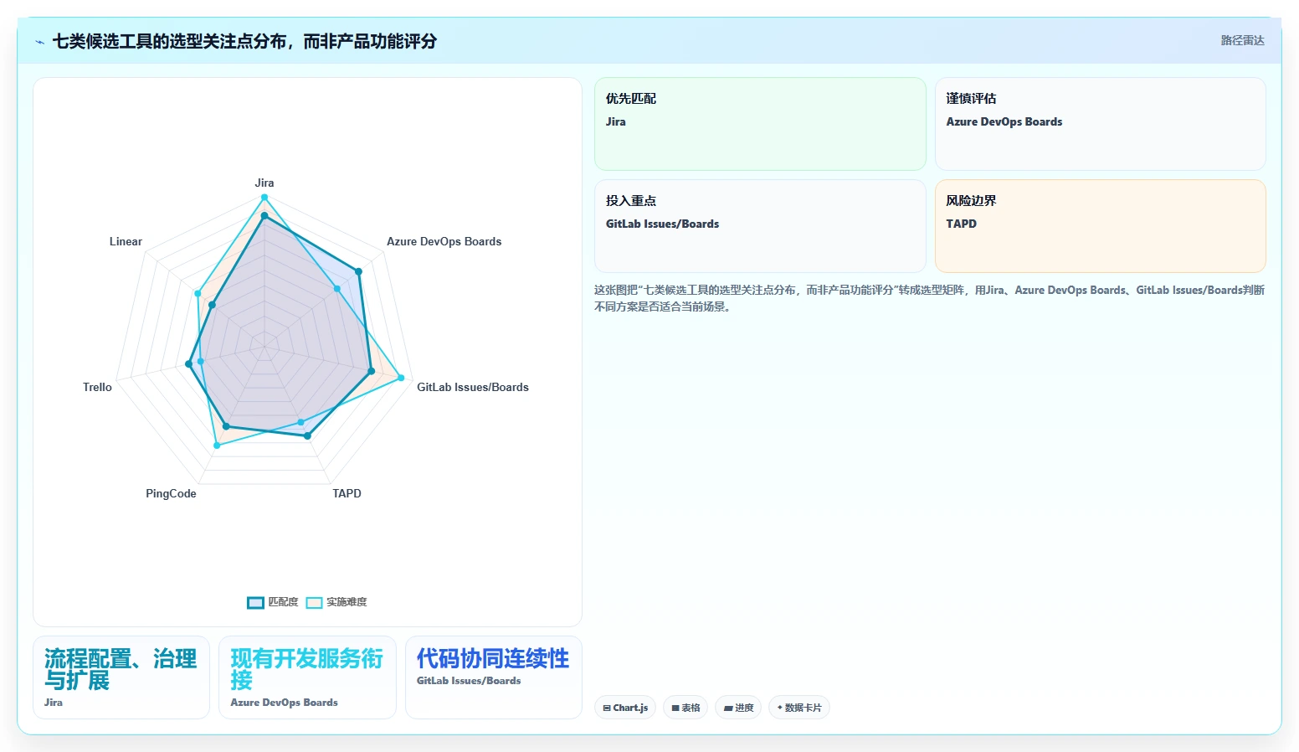This screenshot has width=1299, height=752.
Task: Open the 谨慎评估 Azure DevOps Boards card
Action: point(1100,124)
